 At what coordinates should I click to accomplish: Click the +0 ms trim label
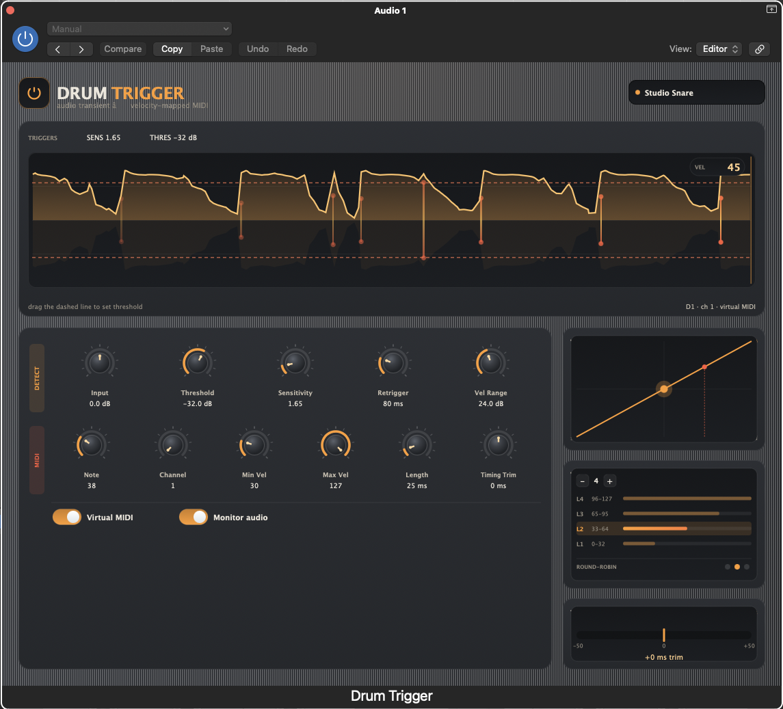pyautogui.click(x=663, y=657)
